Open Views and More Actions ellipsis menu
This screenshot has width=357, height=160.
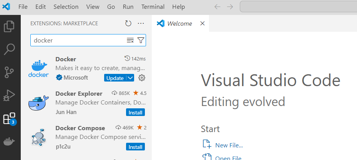point(141,23)
